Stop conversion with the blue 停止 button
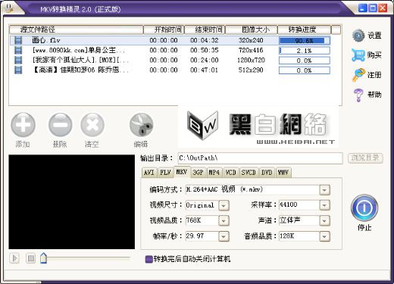Viewport: 394px width, 284px height. [364, 208]
